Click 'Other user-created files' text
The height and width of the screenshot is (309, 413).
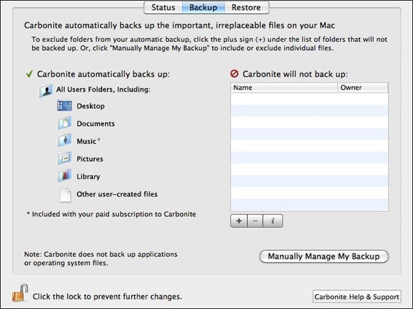[117, 194]
